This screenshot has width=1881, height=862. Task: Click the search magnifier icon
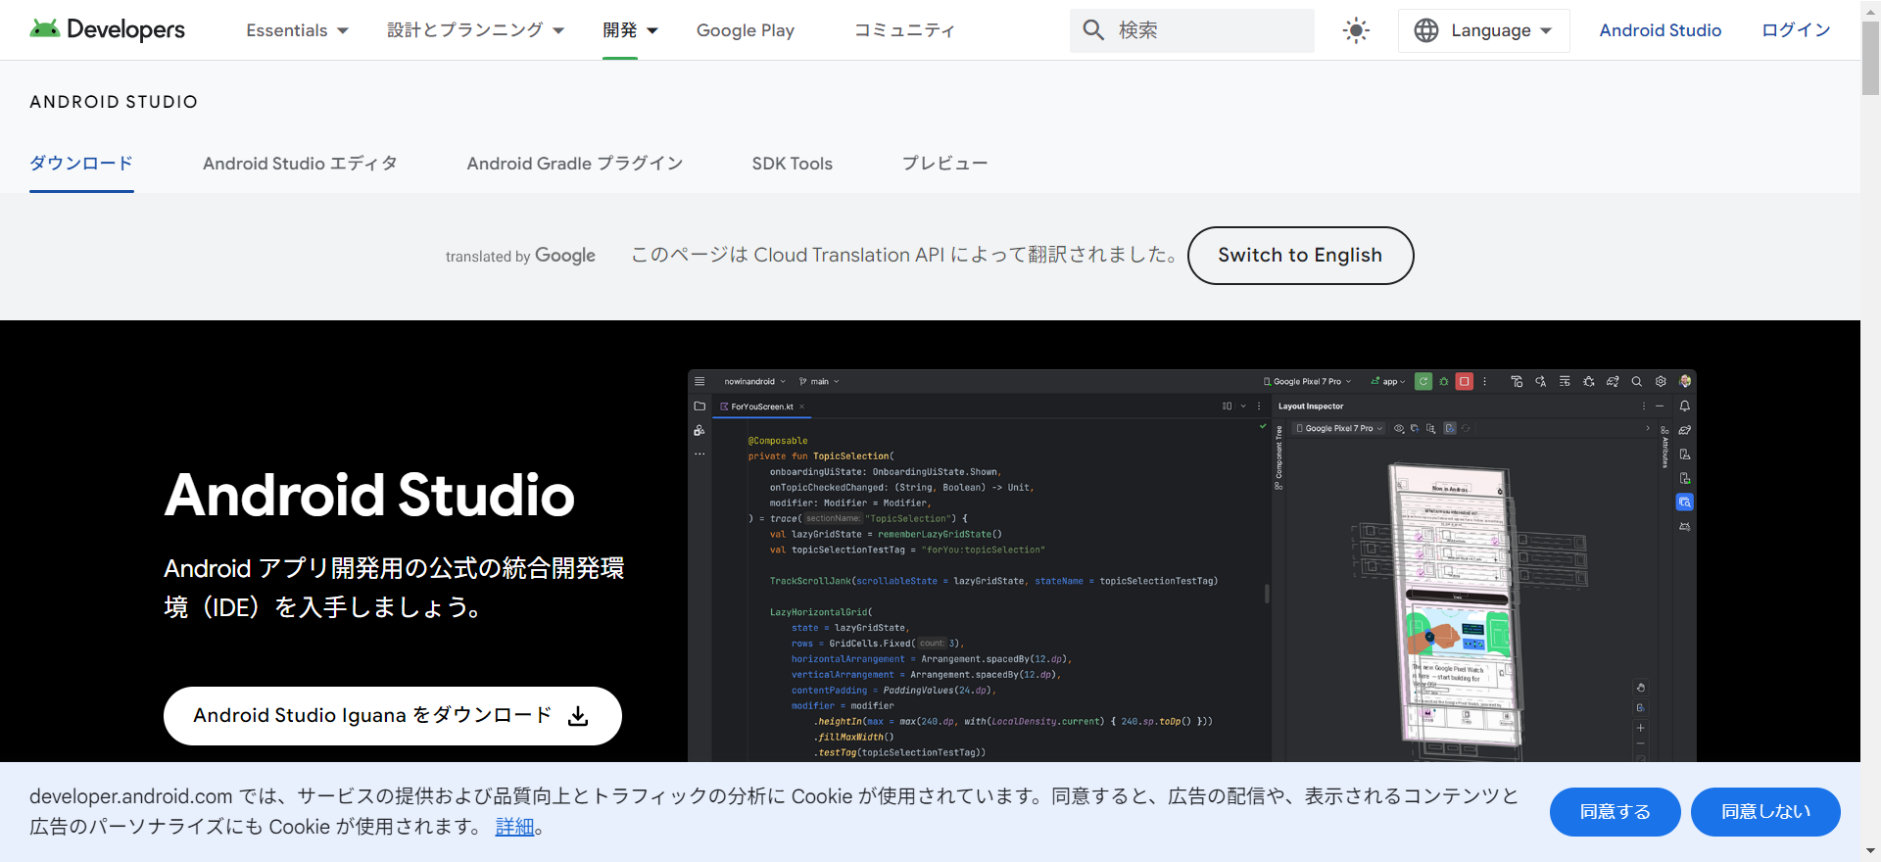point(1093,30)
